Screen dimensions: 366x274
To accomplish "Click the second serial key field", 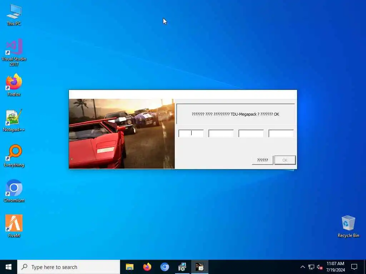I will [221, 133].
